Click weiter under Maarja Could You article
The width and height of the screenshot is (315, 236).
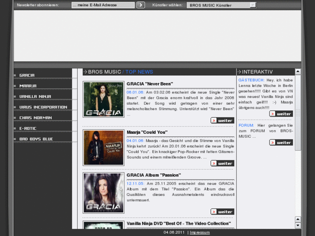[222, 163]
